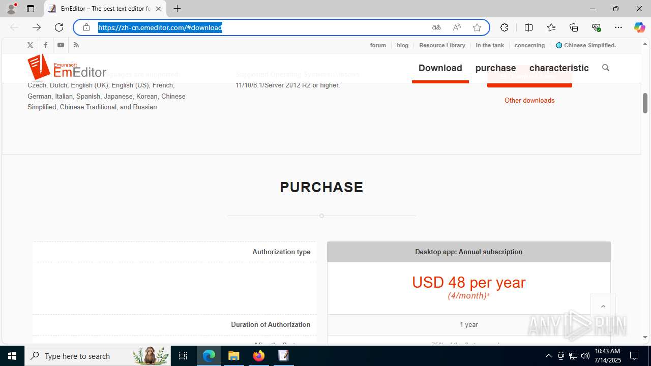
Task: Open the site search magnifier icon
Action: (605, 68)
